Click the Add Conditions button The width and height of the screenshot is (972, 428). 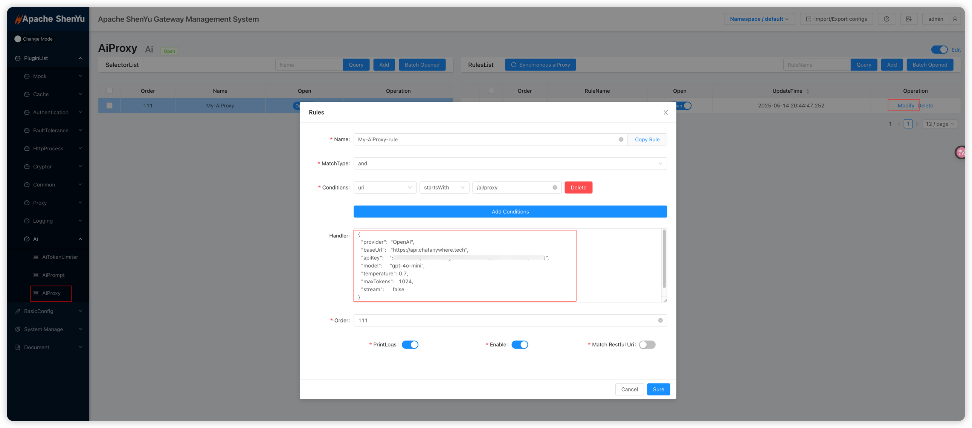[510, 212]
